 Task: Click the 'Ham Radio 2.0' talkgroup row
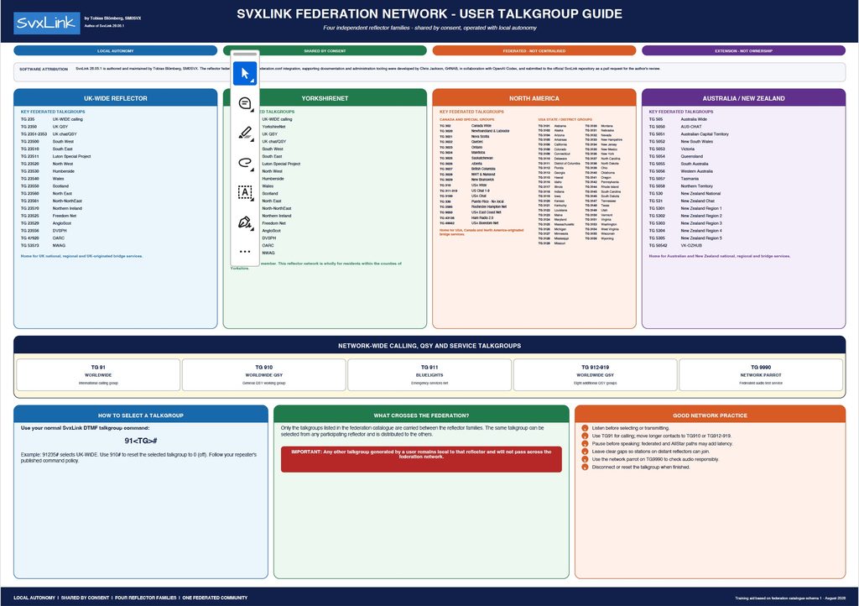(466, 217)
